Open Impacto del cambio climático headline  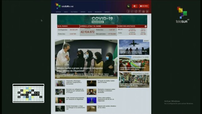107,107
